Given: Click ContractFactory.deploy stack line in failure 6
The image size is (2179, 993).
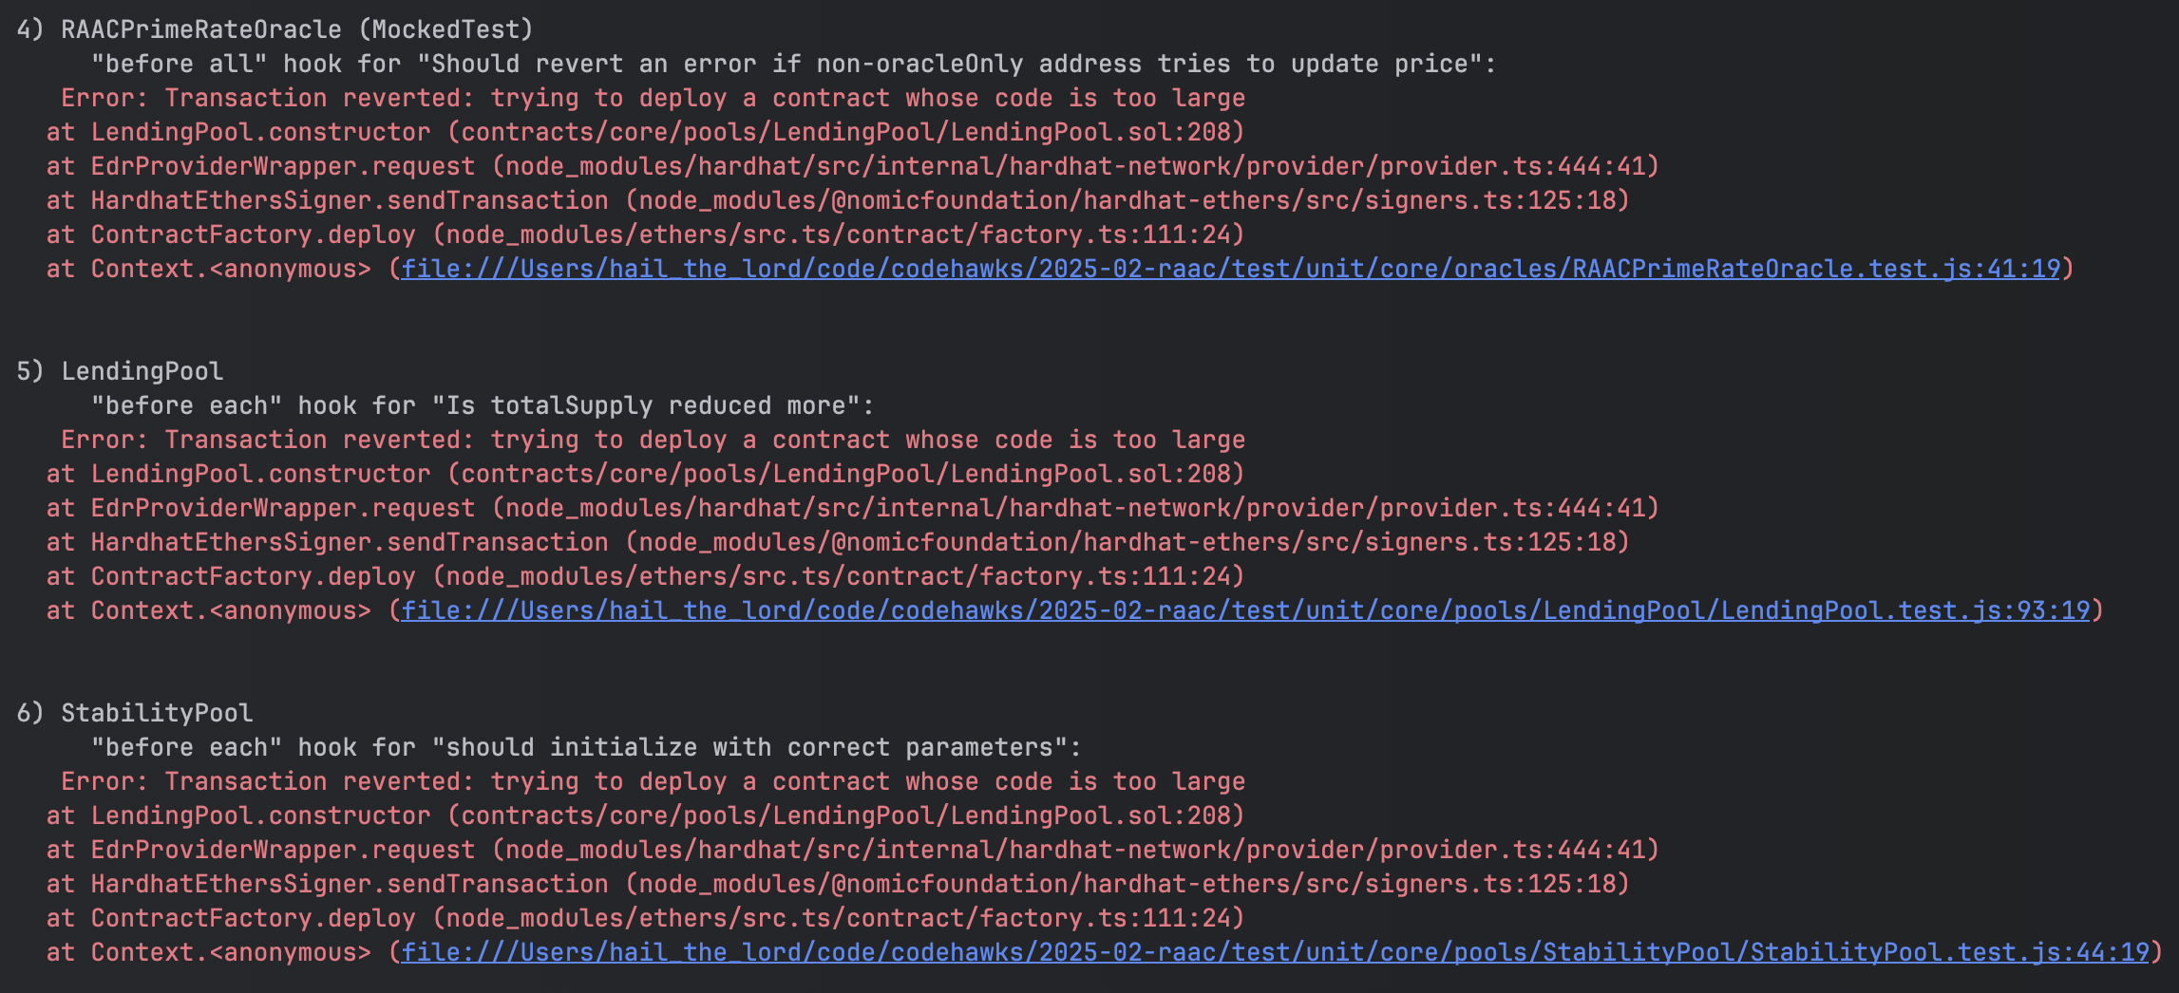Looking at the screenshot, I should click(646, 919).
